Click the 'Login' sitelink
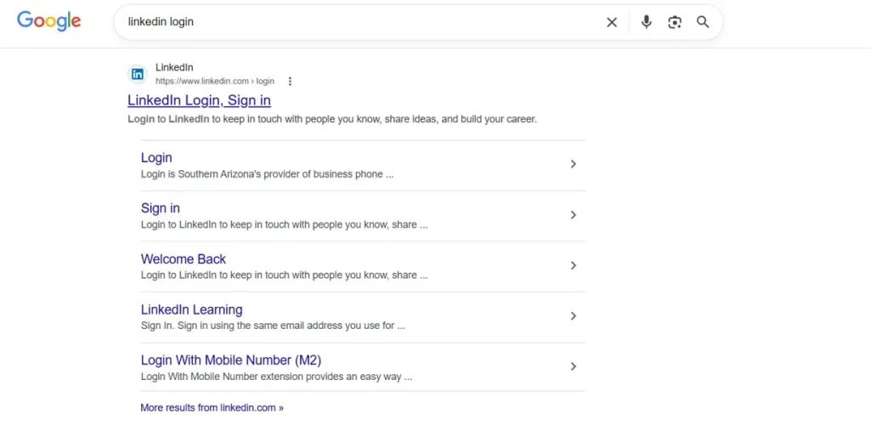This screenshot has height=431, width=870. click(156, 158)
